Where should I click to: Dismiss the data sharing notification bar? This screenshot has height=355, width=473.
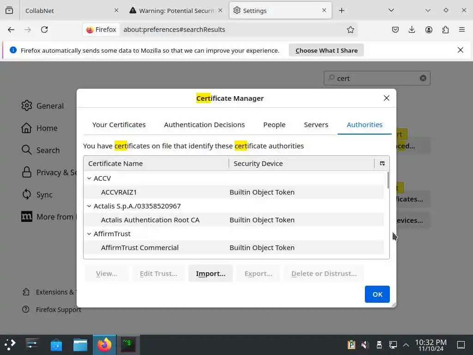461,50
